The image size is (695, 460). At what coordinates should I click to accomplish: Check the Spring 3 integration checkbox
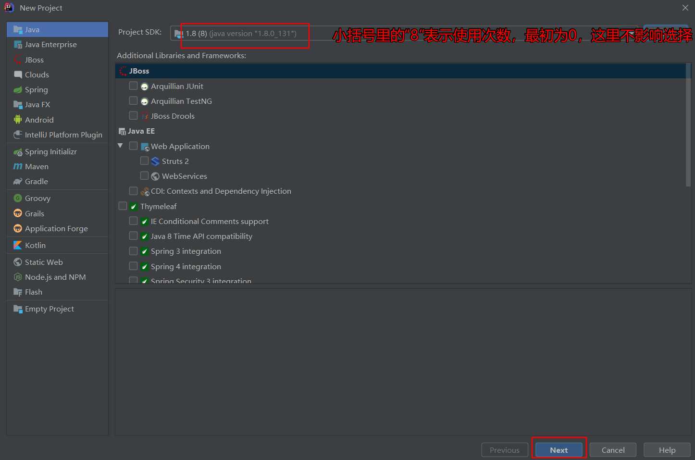click(x=134, y=251)
